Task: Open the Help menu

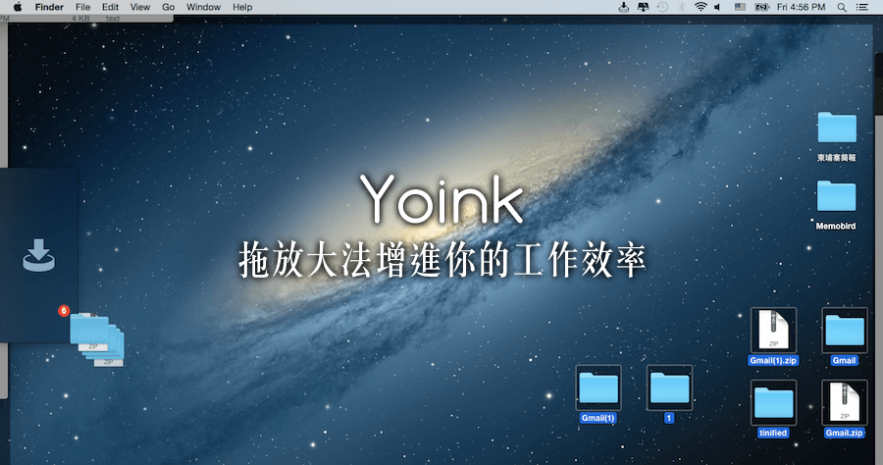Action: click(x=242, y=7)
